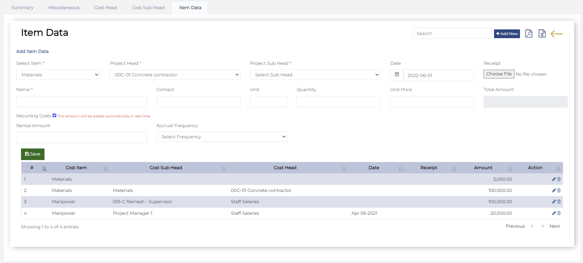This screenshot has width=583, height=263.
Task: Open the Project Sub Head dropdown
Action: pyautogui.click(x=315, y=75)
